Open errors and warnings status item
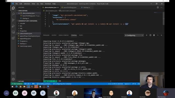This screenshot has width=175, height=98. (27, 84)
